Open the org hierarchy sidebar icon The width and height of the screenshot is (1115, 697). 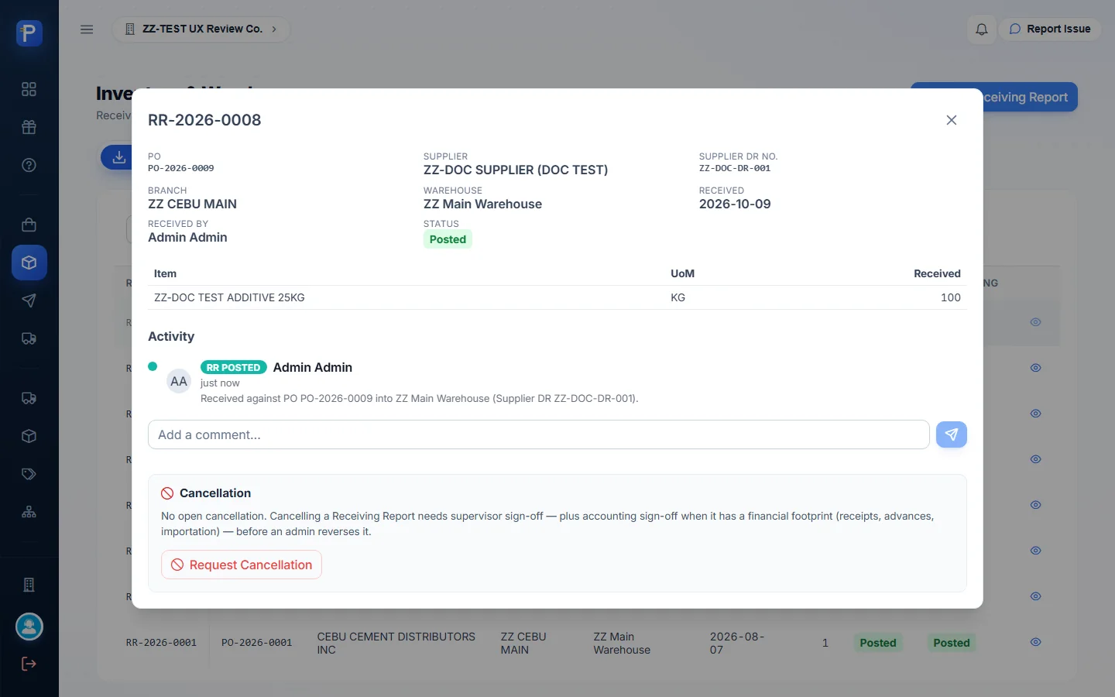coord(29,512)
